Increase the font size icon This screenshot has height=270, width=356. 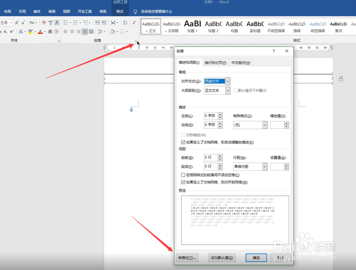coord(17,22)
